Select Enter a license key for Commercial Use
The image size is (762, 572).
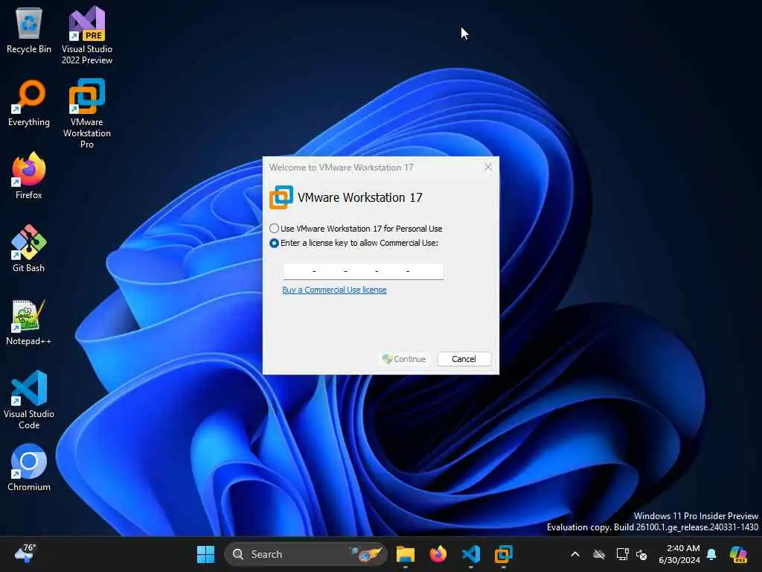pyautogui.click(x=353, y=243)
